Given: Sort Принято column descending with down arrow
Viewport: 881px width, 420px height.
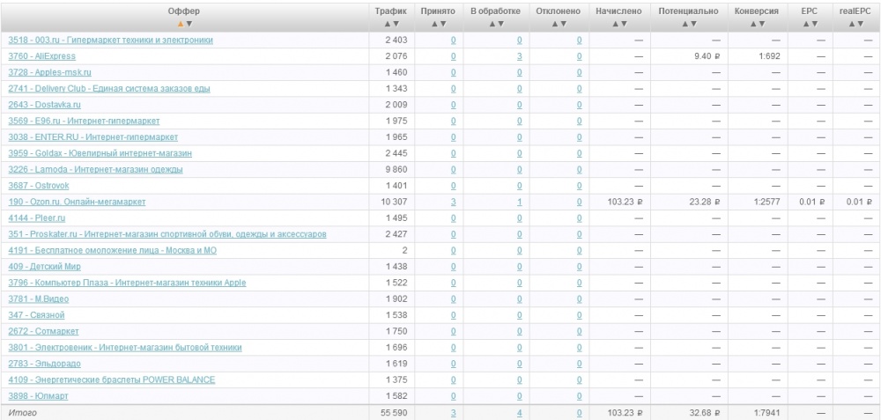Looking at the screenshot, I should click(x=442, y=24).
